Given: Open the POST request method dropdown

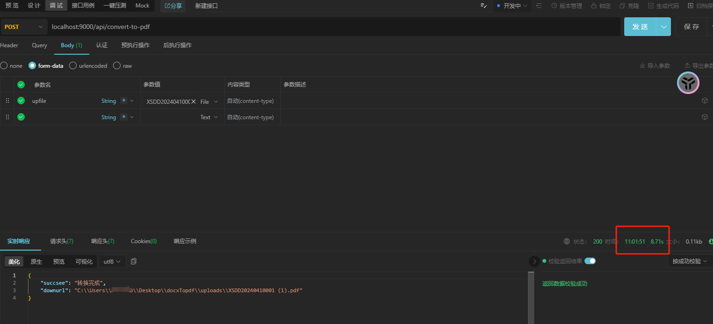Looking at the screenshot, I should tap(24, 27).
